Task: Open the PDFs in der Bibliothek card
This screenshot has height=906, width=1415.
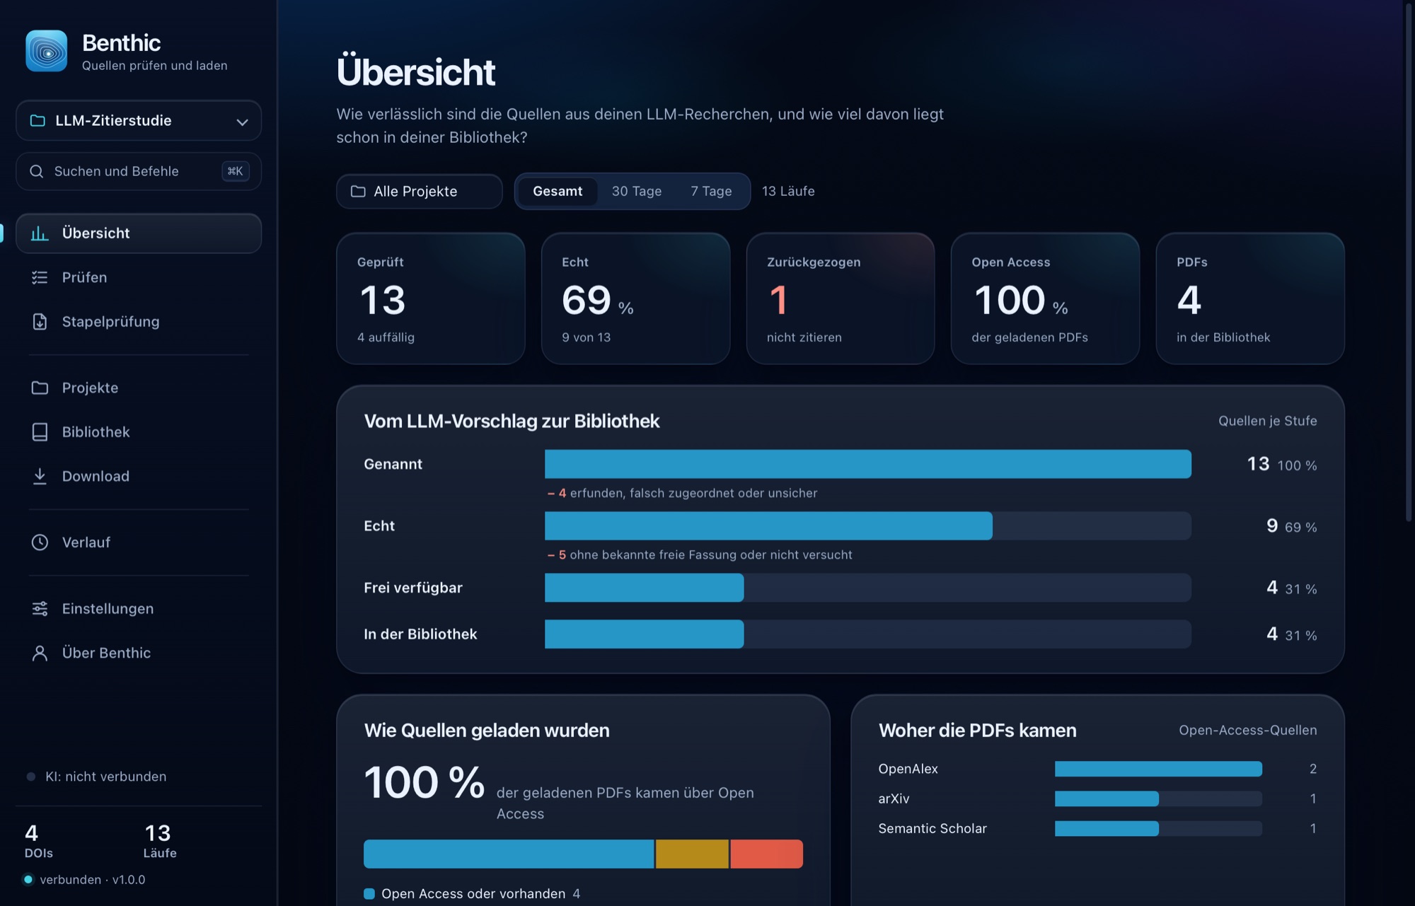Action: pyautogui.click(x=1250, y=298)
